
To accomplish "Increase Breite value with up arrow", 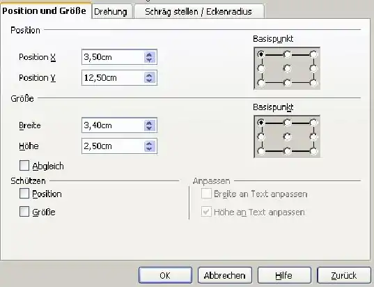I will [x=149, y=123].
